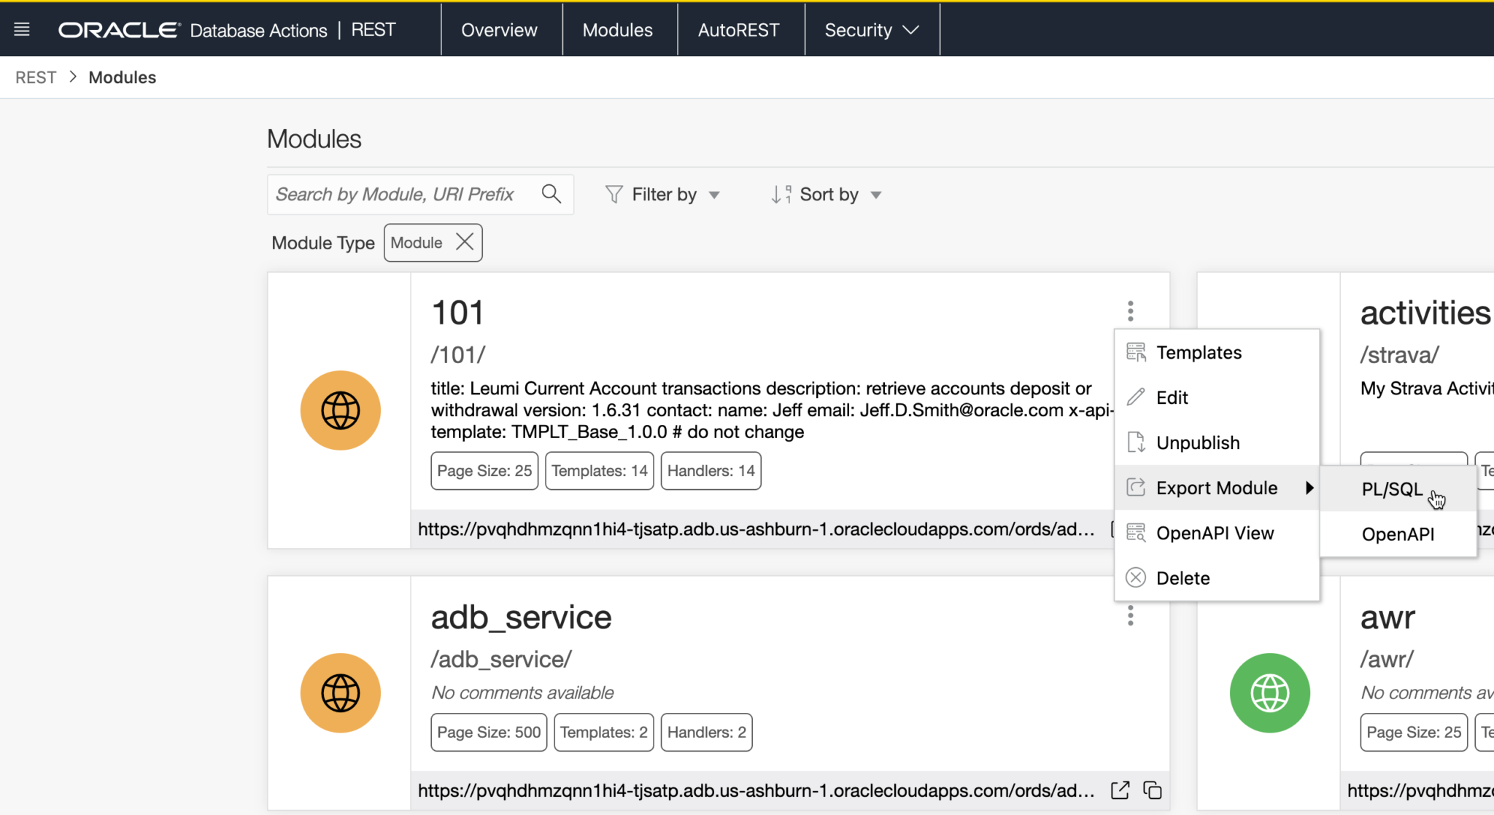
Task: Click the orange globe icon on adb_service card
Action: coord(340,693)
